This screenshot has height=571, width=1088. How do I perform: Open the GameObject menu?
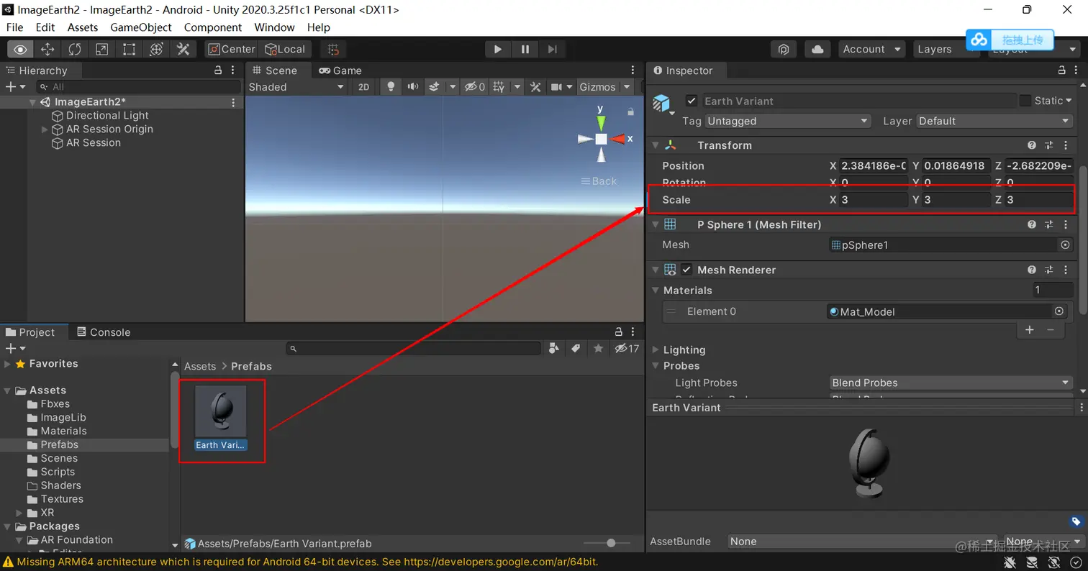(141, 27)
